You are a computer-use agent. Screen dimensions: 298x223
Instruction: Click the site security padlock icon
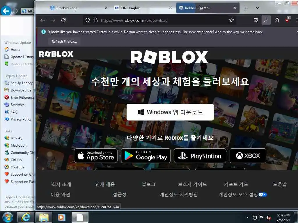click(96, 20)
